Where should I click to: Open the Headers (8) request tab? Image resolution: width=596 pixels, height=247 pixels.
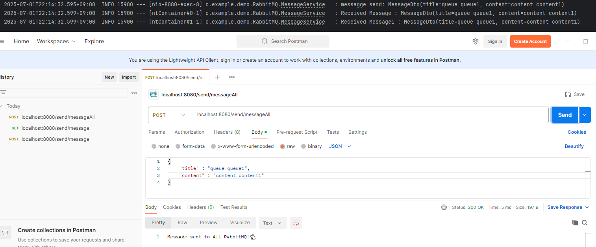pos(227,132)
